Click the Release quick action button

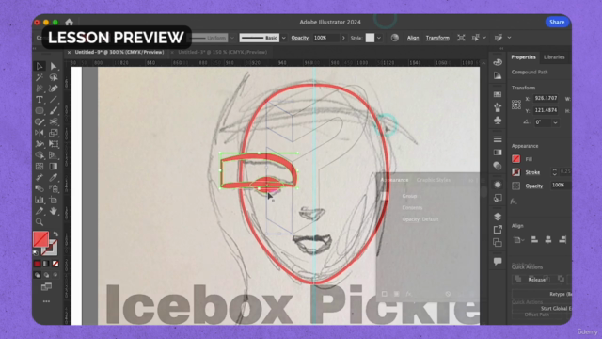point(536,280)
